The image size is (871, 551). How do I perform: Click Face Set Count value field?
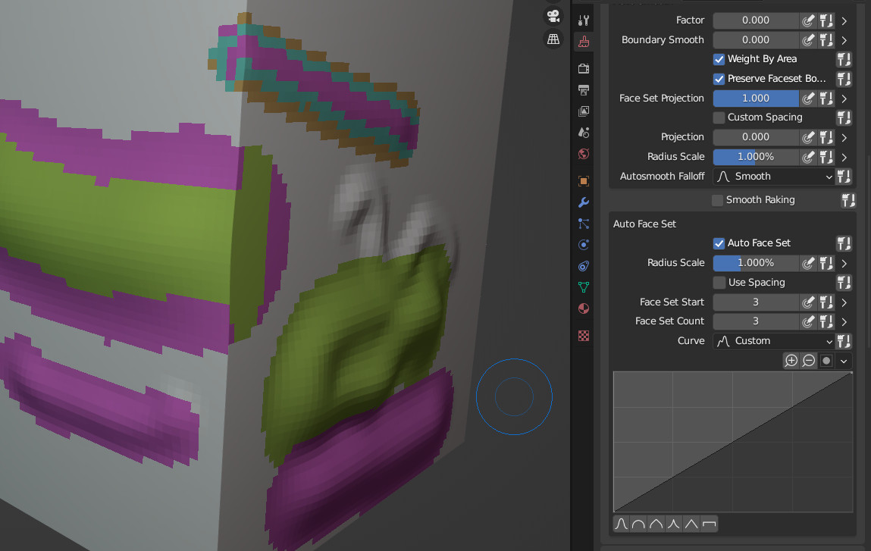[756, 321]
